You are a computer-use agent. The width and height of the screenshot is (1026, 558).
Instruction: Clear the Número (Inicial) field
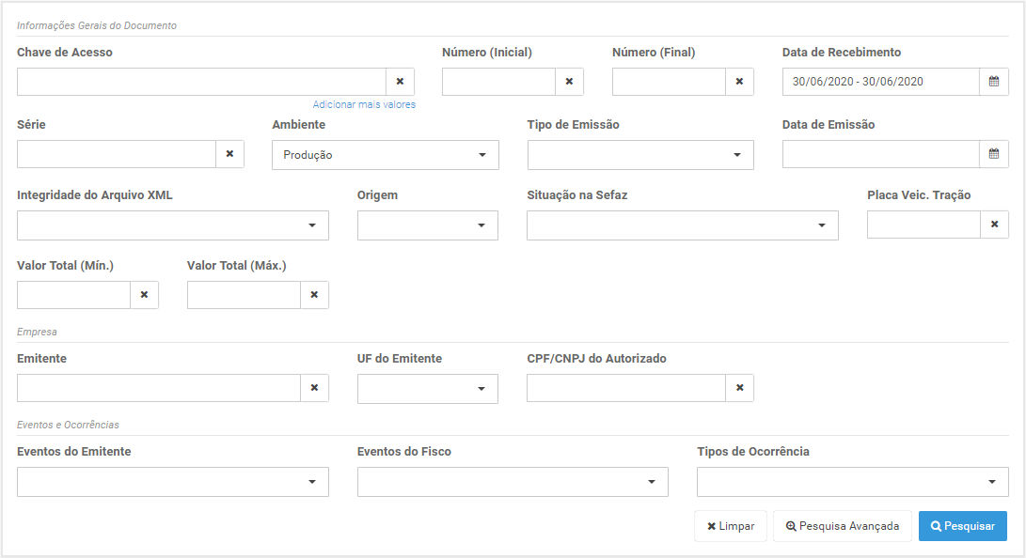click(x=569, y=82)
